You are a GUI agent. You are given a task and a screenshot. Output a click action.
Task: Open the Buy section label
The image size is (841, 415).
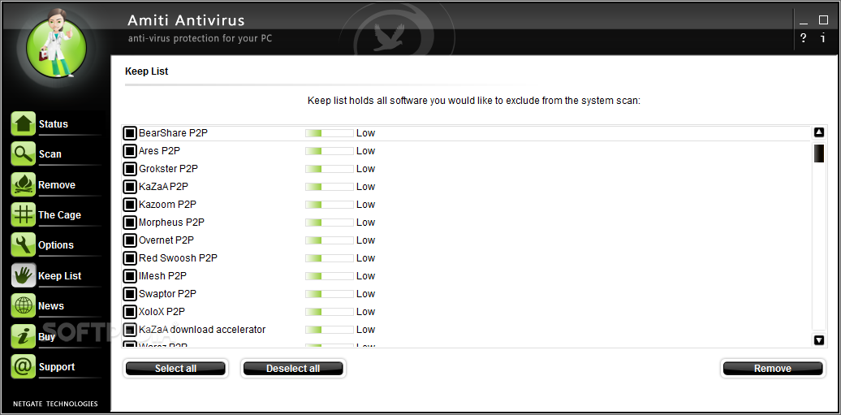[46, 336]
